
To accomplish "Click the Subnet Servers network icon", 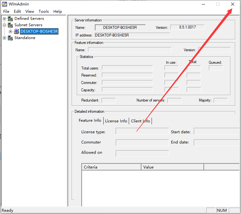I will pos(10,25).
